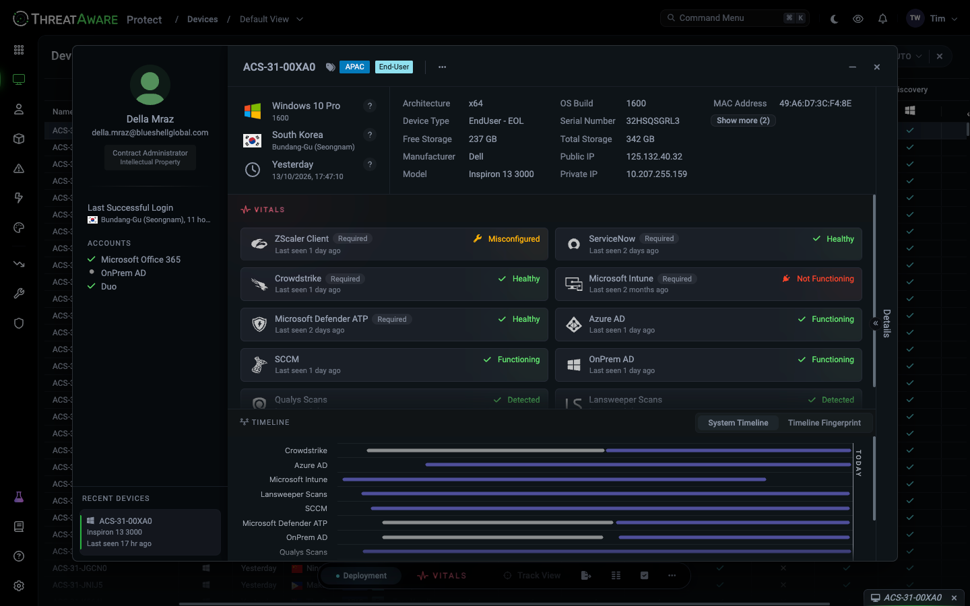Open the alerts warning triangle in sidebar
Viewport: 970px width, 606px height.
tap(19, 168)
